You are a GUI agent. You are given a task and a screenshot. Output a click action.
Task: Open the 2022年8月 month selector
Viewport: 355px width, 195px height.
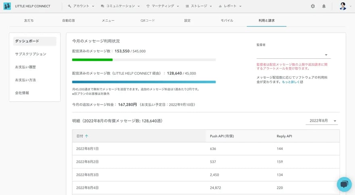click(x=322, y=121)
